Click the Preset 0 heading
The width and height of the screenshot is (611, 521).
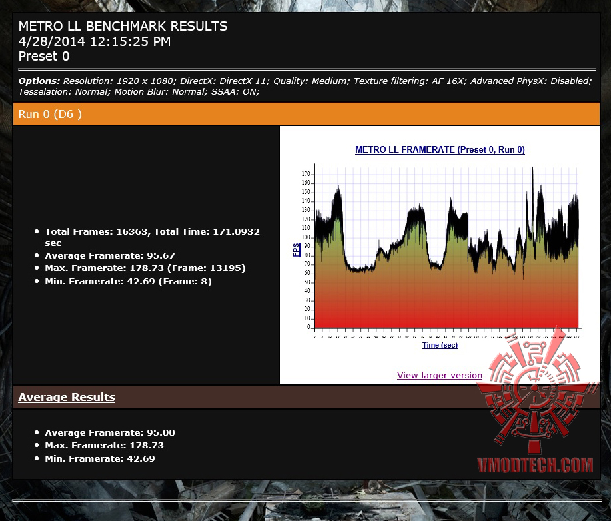click(x=44, y=56)
